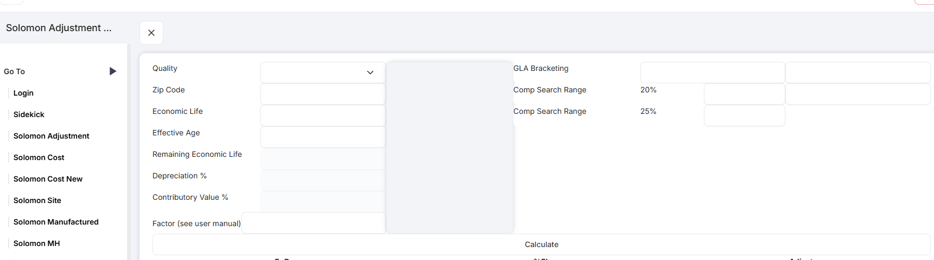This screenshot has width=934, height=260.
Task: Click the Economic Life field
Action: (323, 115)
